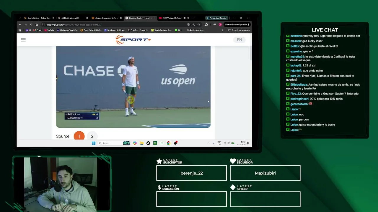This screenshot has width=378, height=212.
Task: Open the Challenger Tour bookmark
Action: (x=67, y=30)
